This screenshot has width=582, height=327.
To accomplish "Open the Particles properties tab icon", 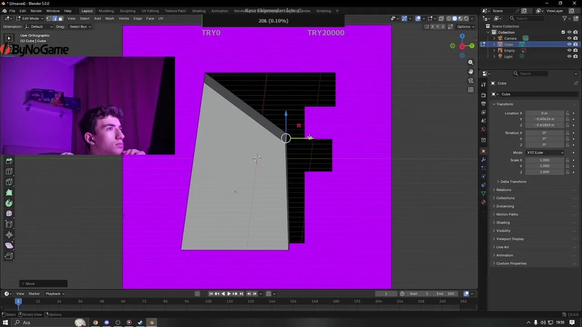I will point(483,168).
